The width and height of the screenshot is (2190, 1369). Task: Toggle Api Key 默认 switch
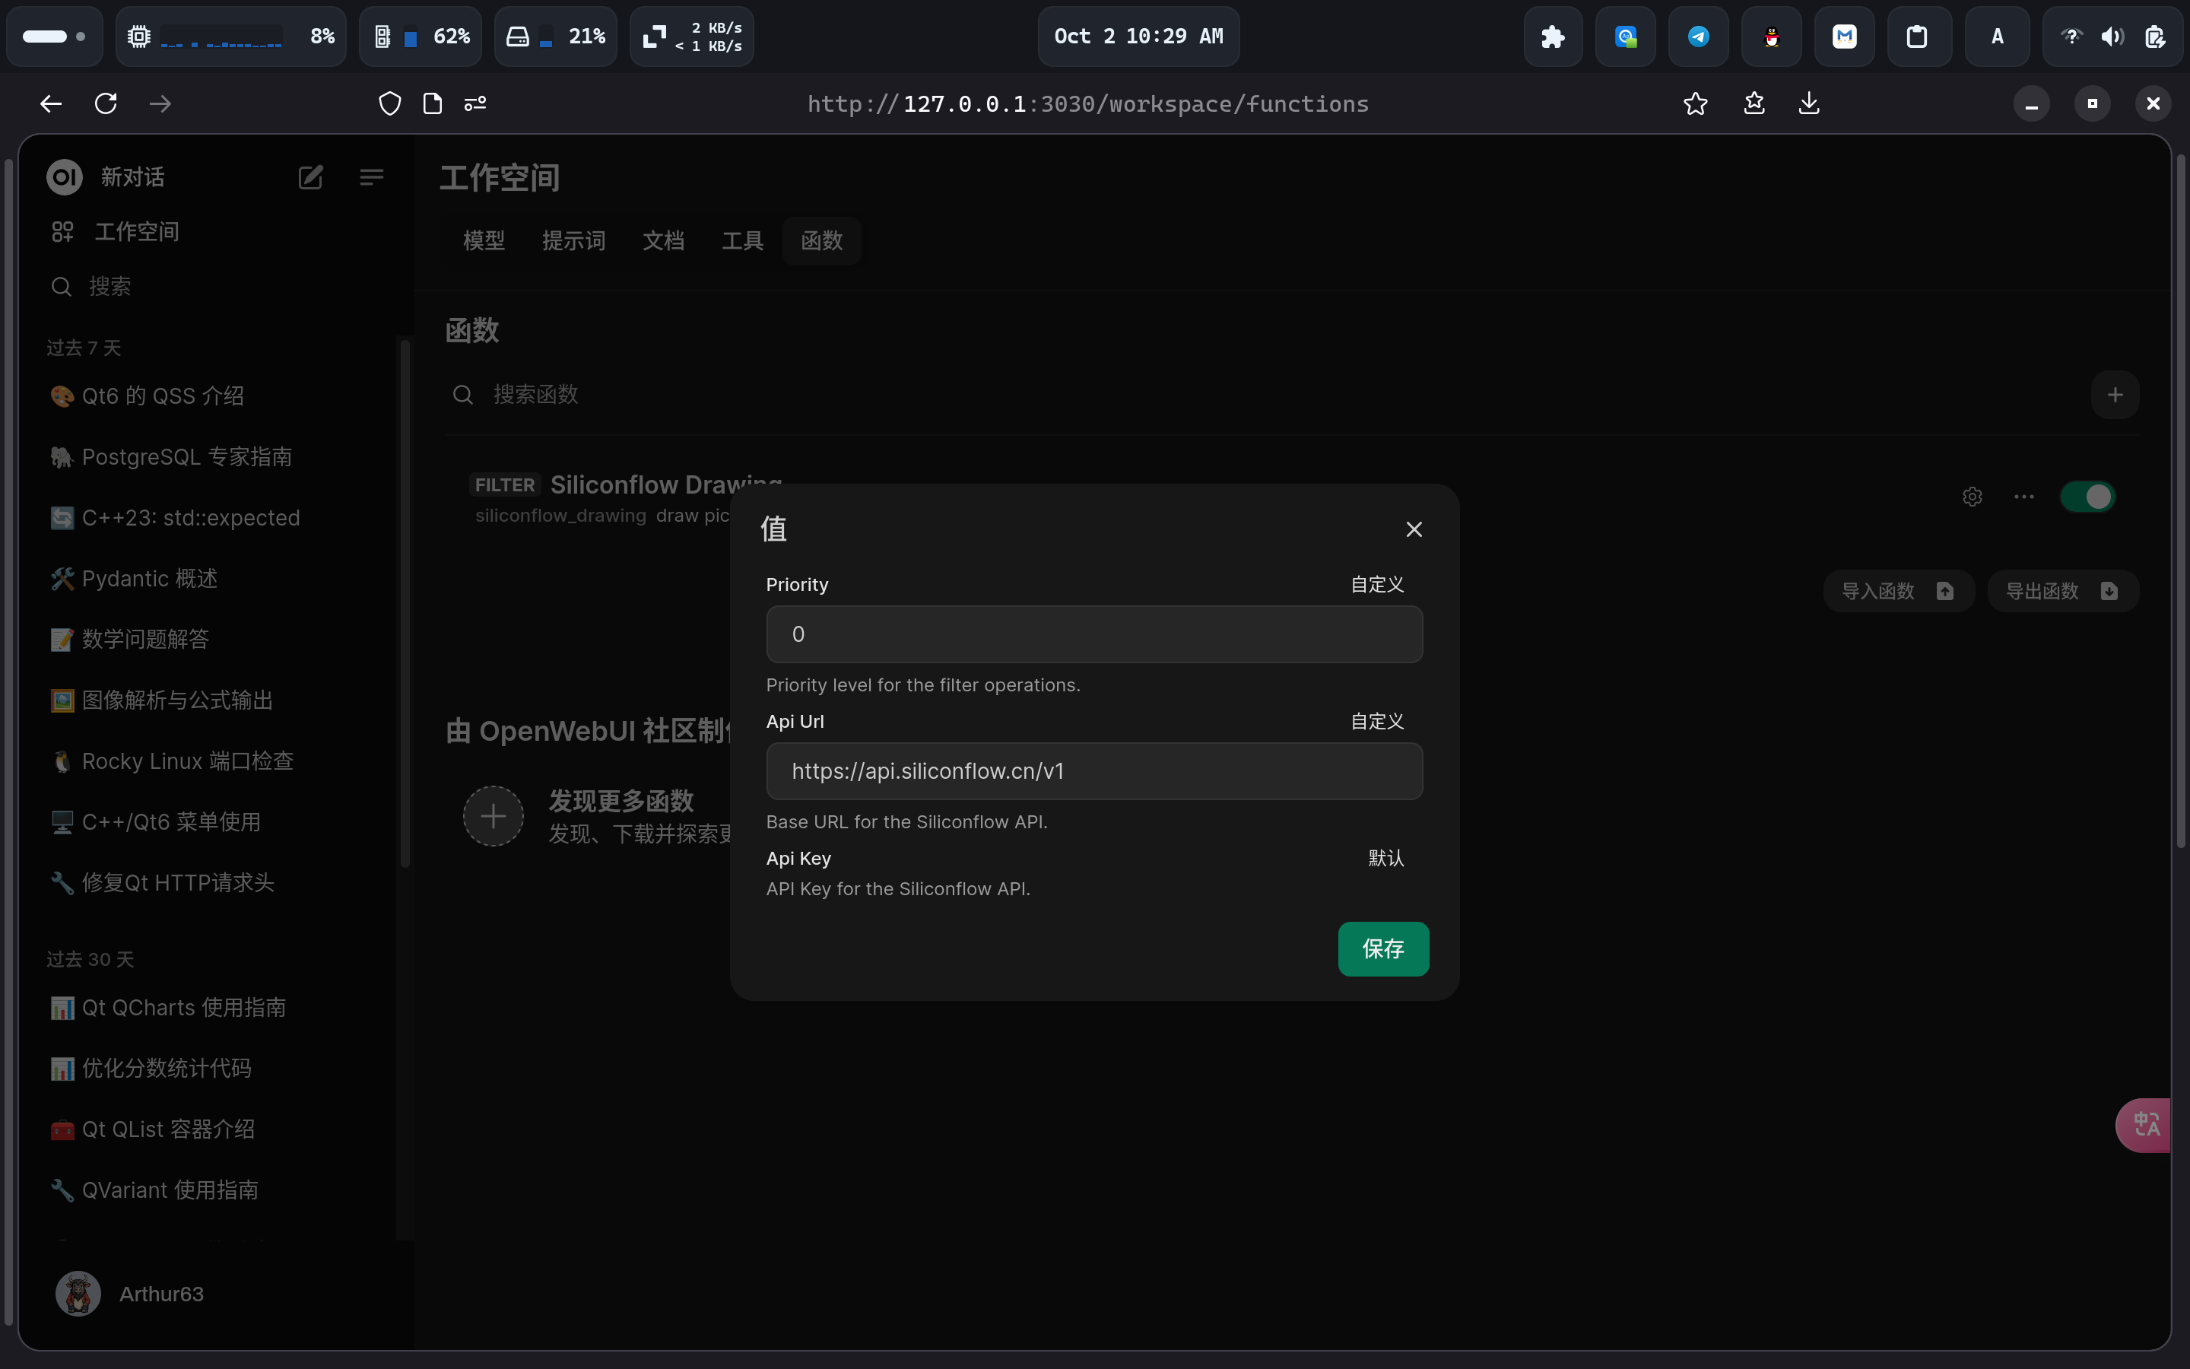point(1385,859)
